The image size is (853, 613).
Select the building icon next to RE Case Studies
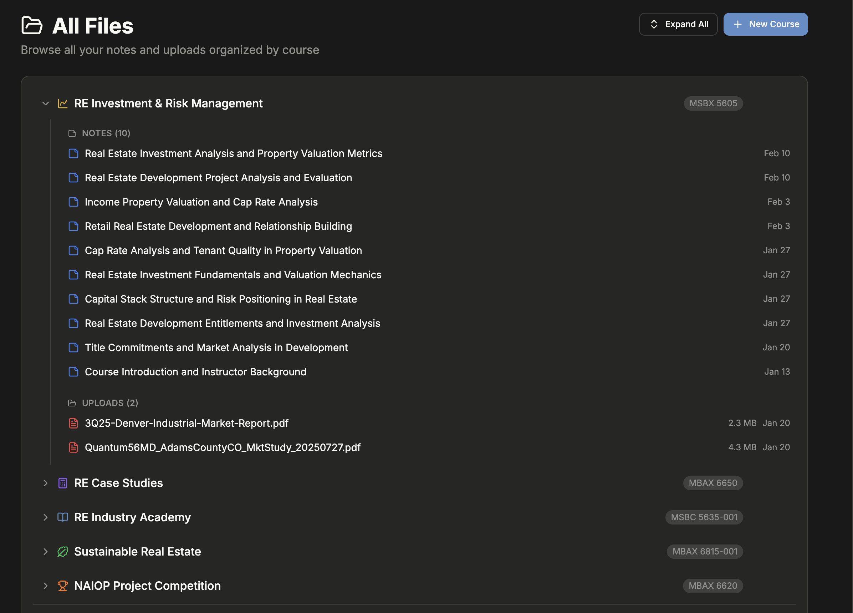tap(62, 483)
